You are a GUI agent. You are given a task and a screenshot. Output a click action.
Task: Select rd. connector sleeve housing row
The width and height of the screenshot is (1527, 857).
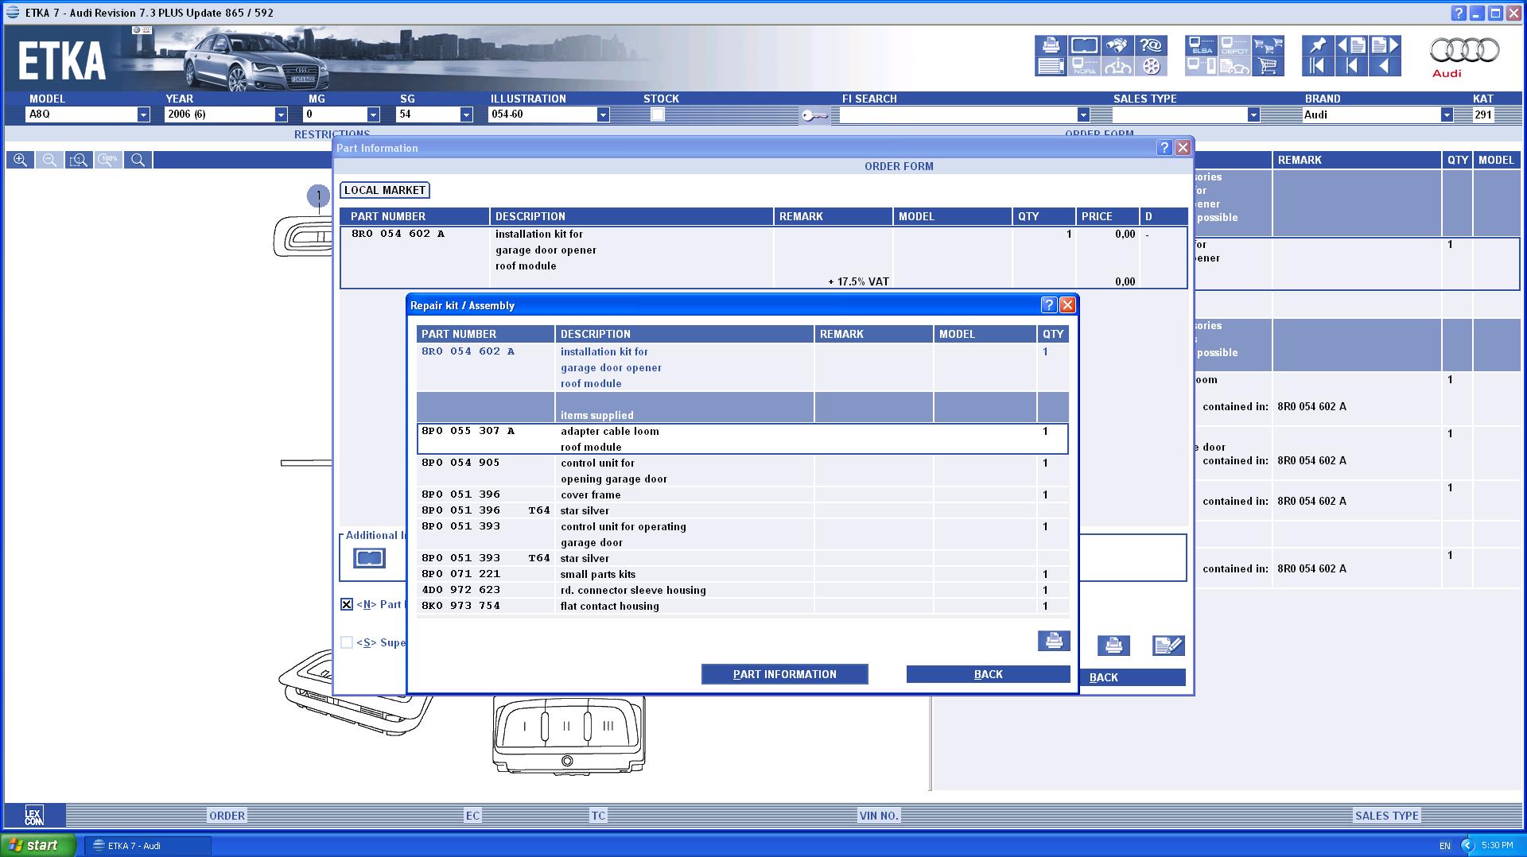pyautogui.click(x=742, y=590)
